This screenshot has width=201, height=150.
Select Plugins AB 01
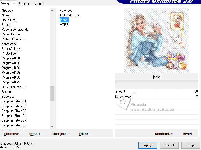click(11, 58)
